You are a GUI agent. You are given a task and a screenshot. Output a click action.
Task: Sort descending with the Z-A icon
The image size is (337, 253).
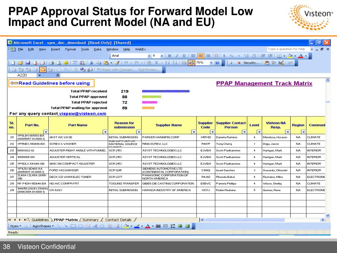[175, 63]
